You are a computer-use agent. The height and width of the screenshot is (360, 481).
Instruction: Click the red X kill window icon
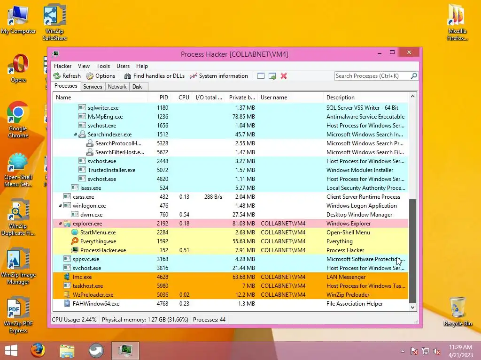(284, 76)
